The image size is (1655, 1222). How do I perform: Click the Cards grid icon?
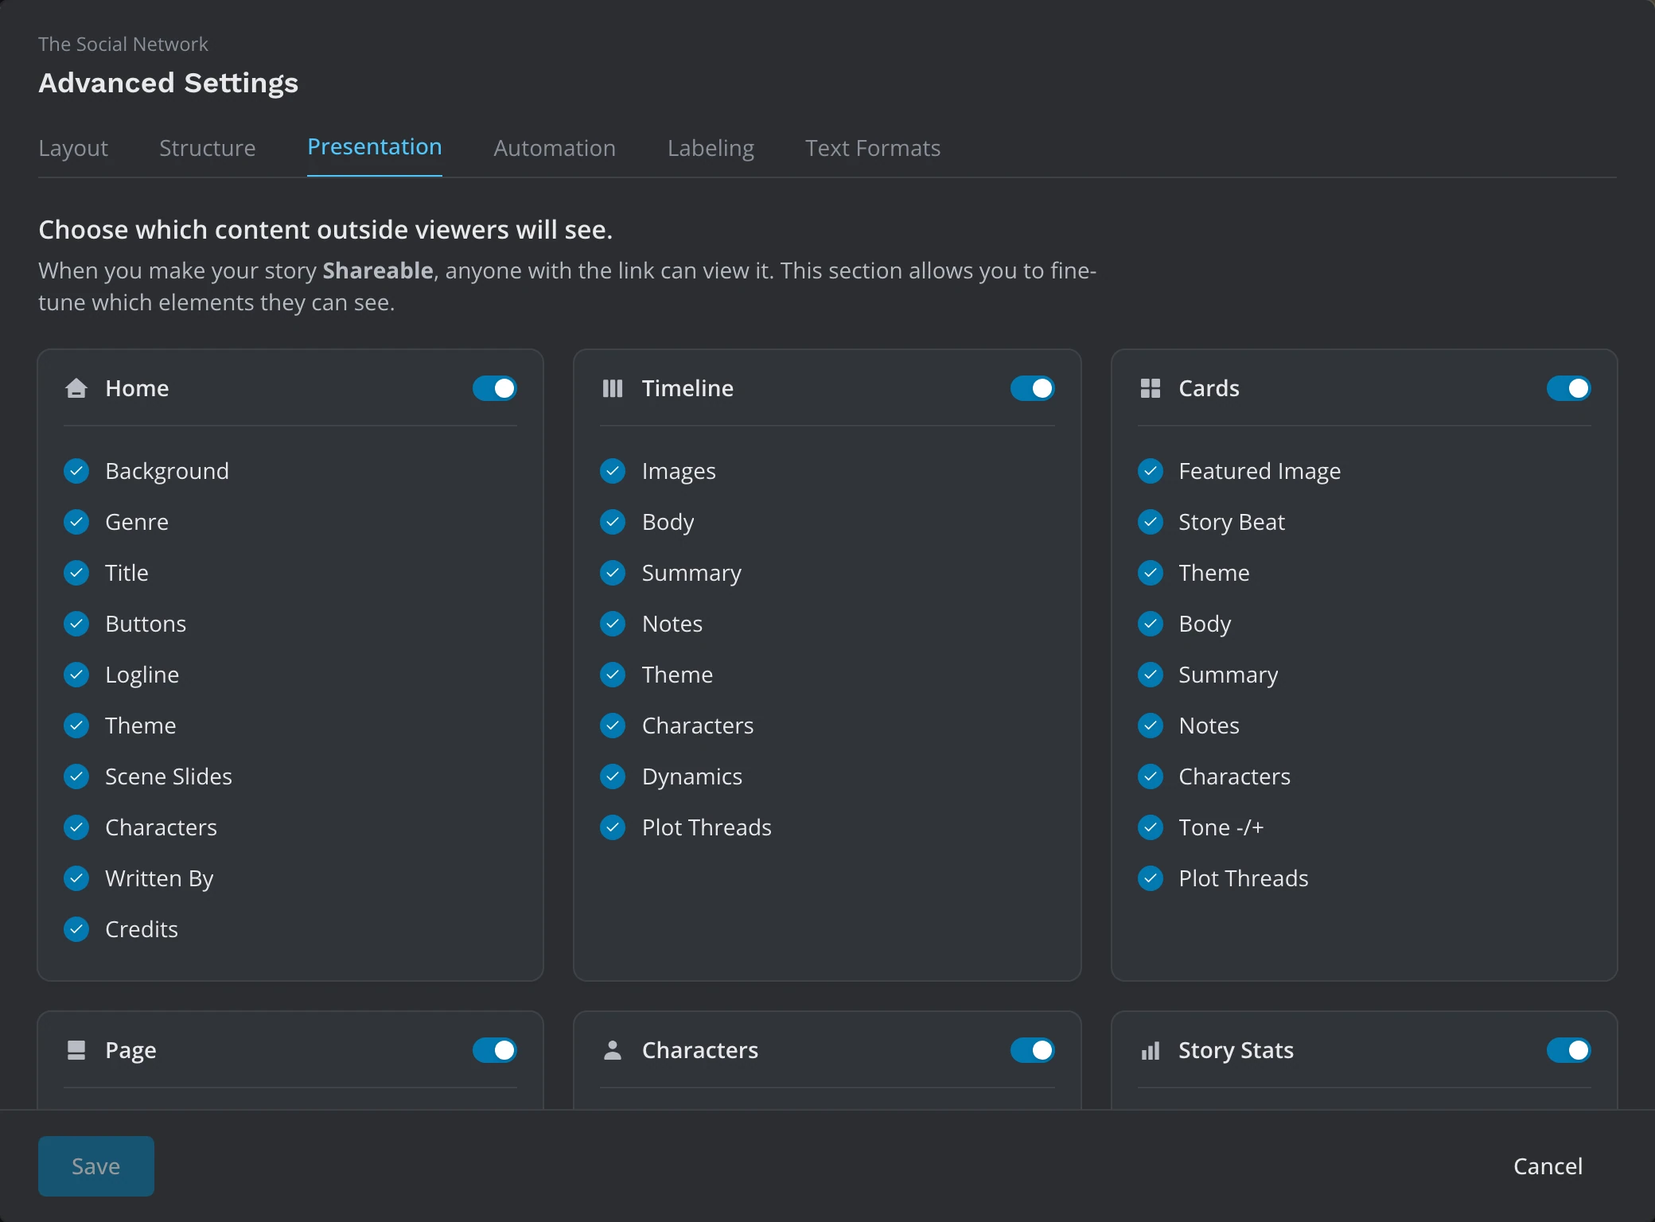click(x=1151, y=388)
